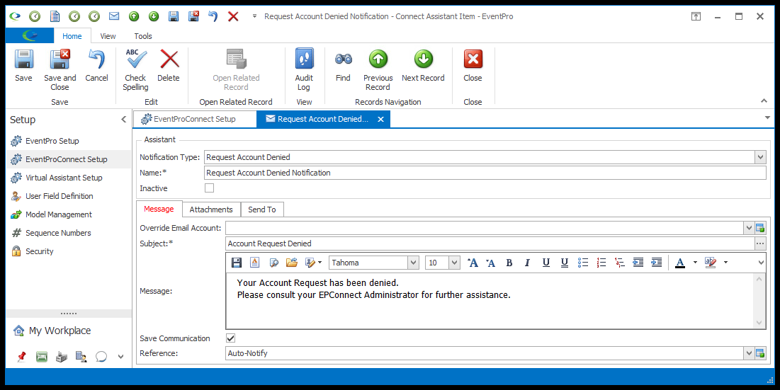Click the grow font icon
Screen dimensions: 780x390
tap(473, 263)
